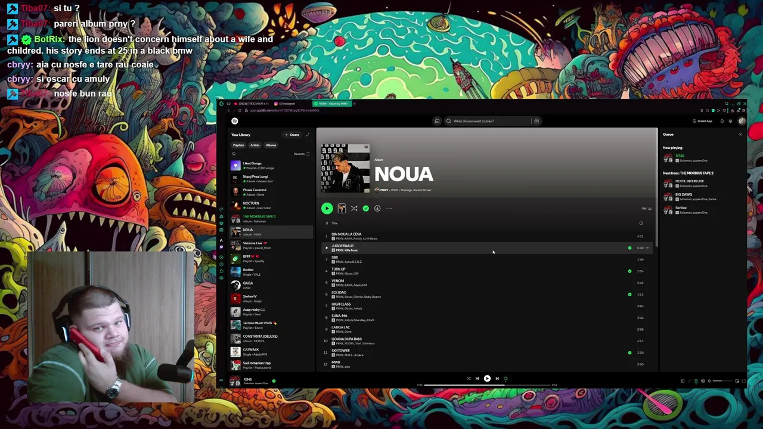Select the HIGH CLASS track
The image size is (763, 429).
click(x=486, y=306)
